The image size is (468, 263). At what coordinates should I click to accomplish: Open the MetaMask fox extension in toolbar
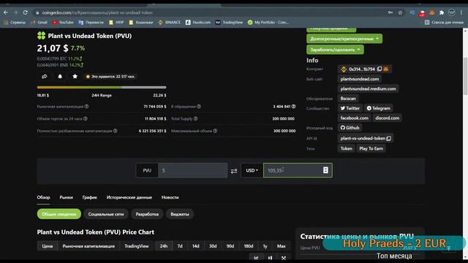(x=432, y=12)
